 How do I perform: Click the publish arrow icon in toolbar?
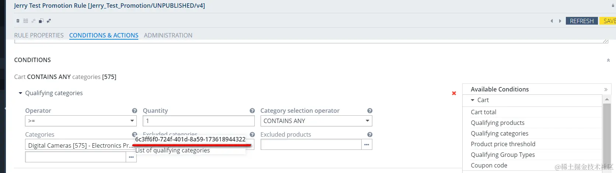click(49, 21)
